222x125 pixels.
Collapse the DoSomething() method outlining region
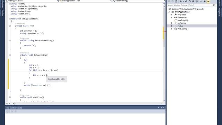coord(10,55)
